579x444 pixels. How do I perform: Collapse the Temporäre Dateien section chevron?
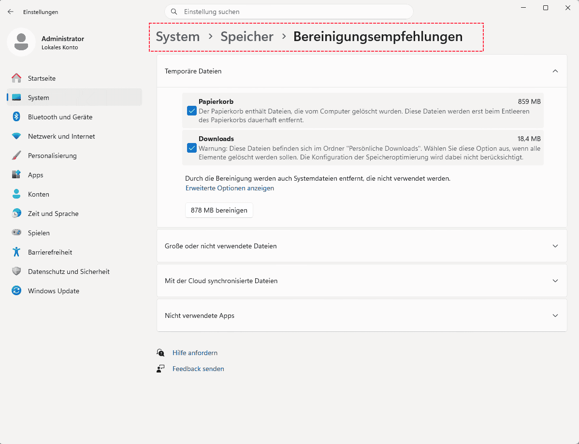555,71
